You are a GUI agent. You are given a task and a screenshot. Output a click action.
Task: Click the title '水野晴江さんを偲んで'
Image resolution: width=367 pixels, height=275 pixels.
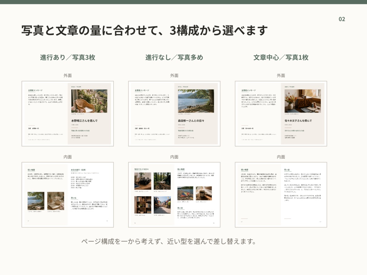(84, 121)
